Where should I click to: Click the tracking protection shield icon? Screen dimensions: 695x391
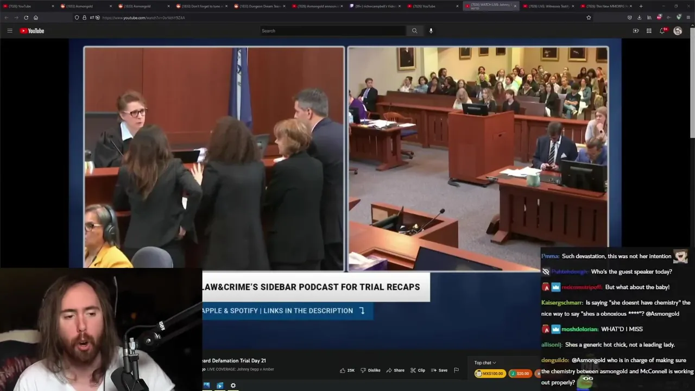coord(77,17)
